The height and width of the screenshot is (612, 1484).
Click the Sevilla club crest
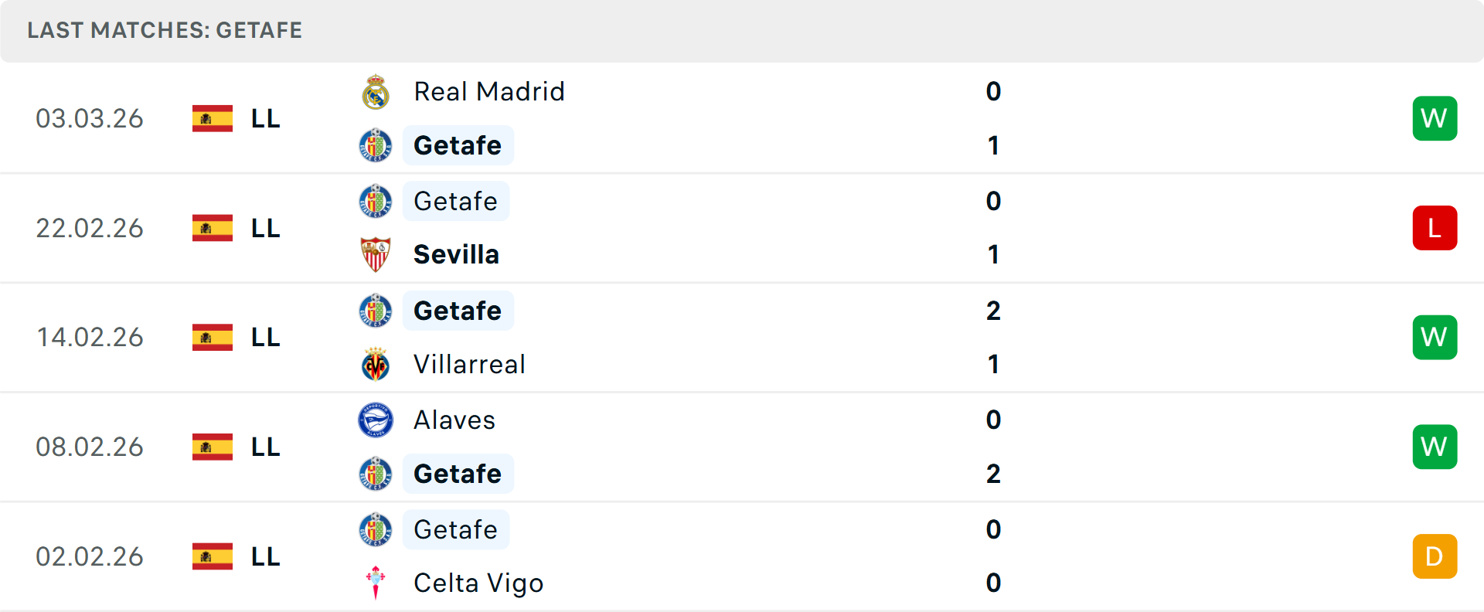376,254
